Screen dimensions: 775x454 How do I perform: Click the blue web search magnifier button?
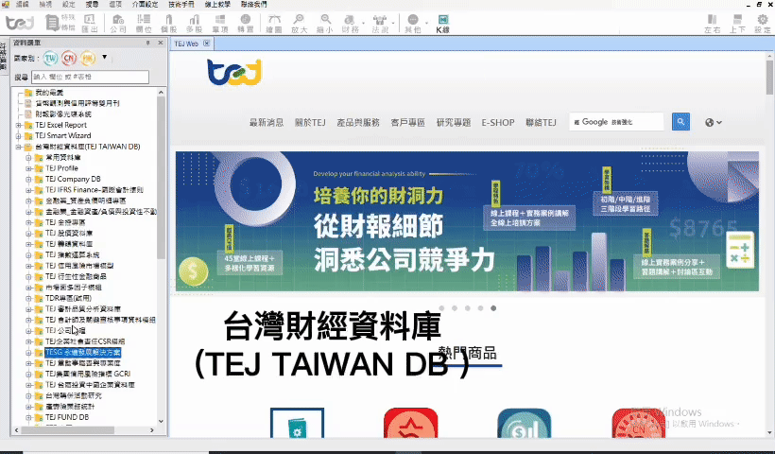(680, 122)
